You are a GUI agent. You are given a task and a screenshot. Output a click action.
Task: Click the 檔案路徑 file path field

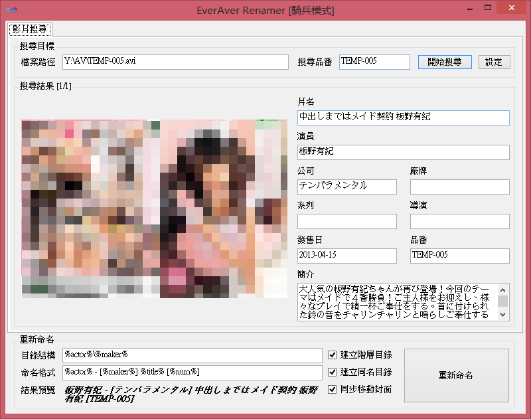click(175, 62)
